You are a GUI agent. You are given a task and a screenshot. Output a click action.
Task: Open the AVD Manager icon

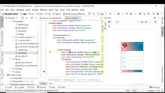(144, 14)
